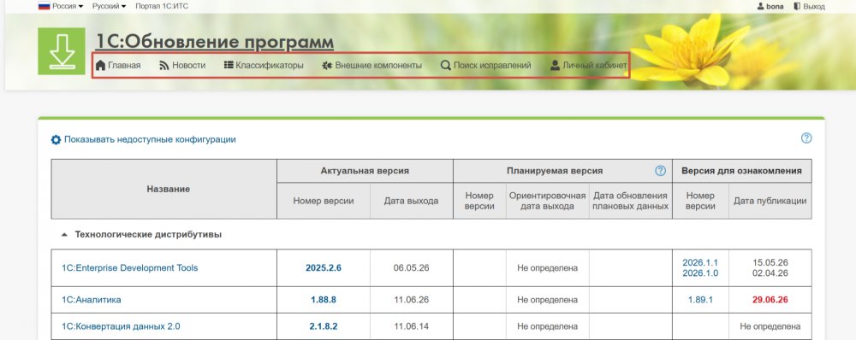Open the Новости menu item
Screen dimensions: 856x340
[x=182, y=66]
